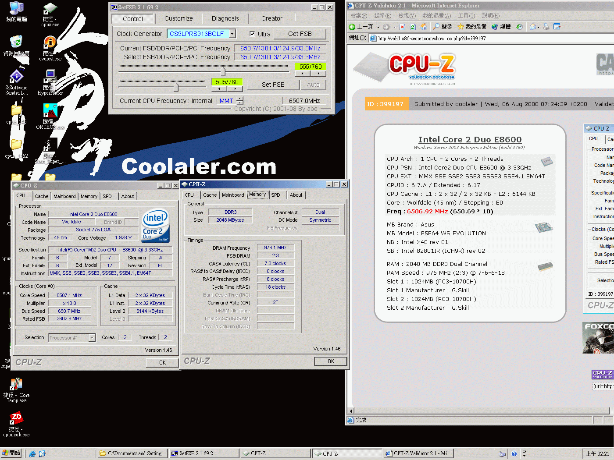Image resolution: width=614 pixels, height=460 pixels.
Task: Click OK in the left CPU-Z window
Action: [162, 362]
